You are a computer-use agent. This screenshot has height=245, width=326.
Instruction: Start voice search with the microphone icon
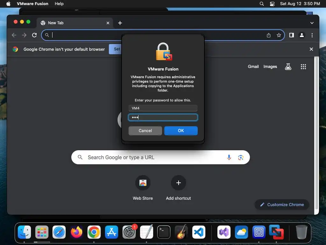pyautogui.click(x=229, y=157)
